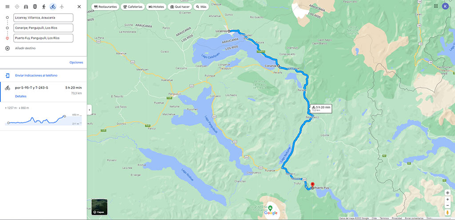The height and width of the screenshot is (220, 455).
Task: Open Google apps grid
Action: pos(436,6)
